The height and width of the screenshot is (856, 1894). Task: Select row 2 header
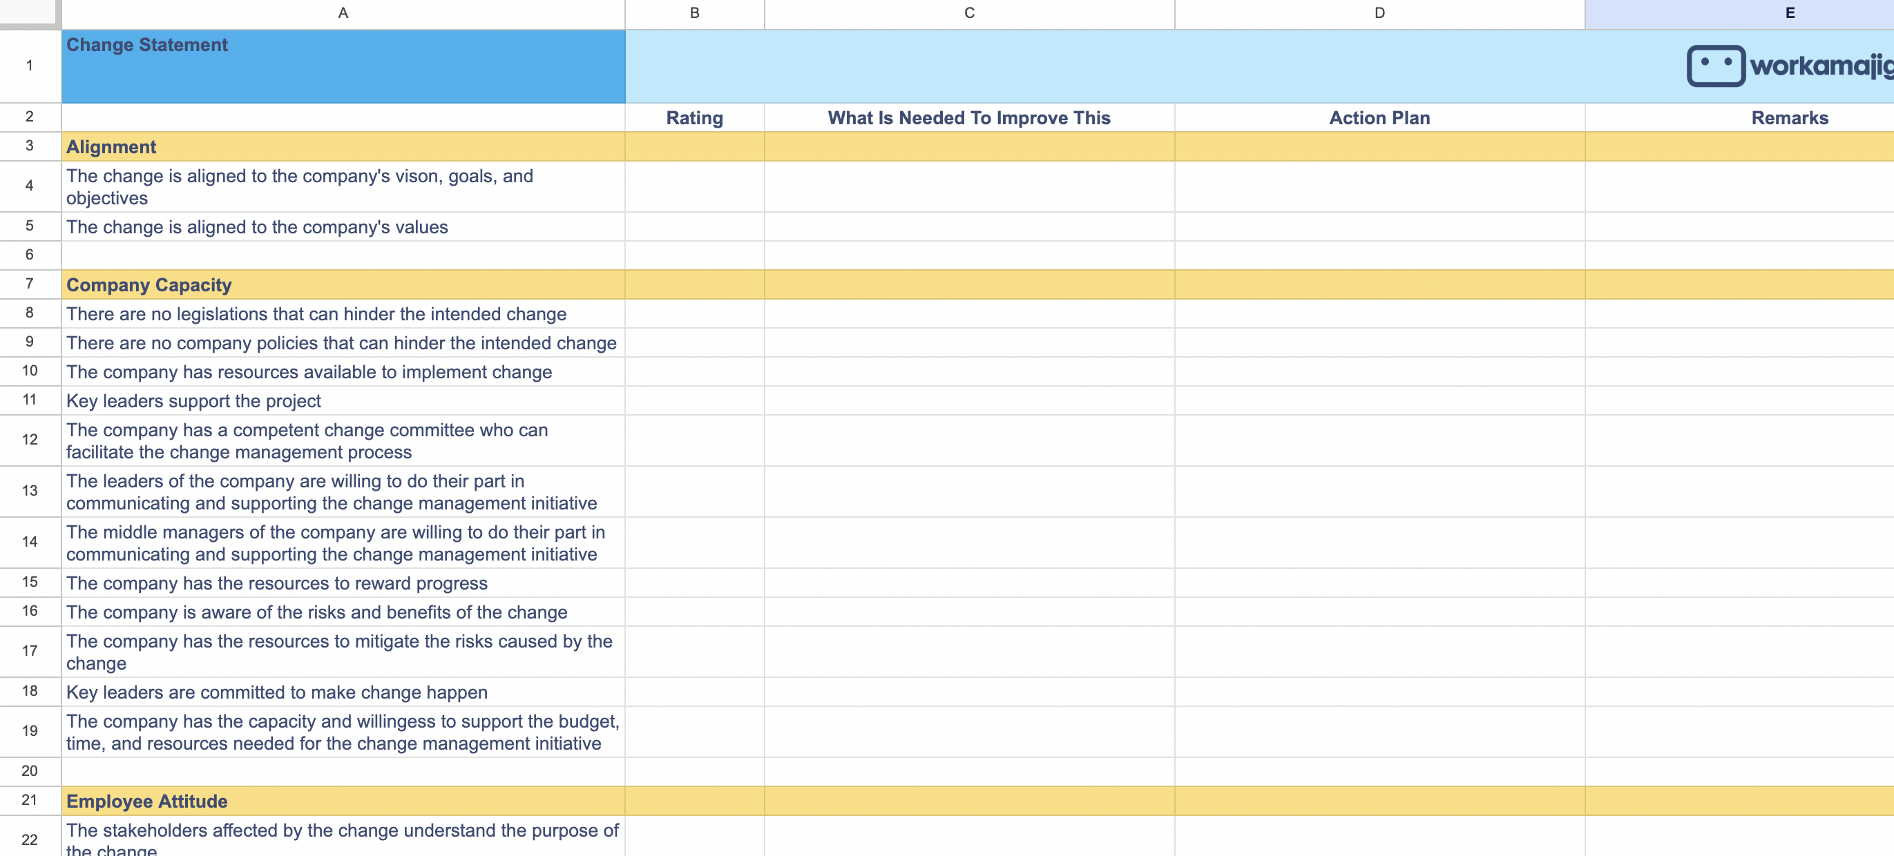(x=30, y=117)
